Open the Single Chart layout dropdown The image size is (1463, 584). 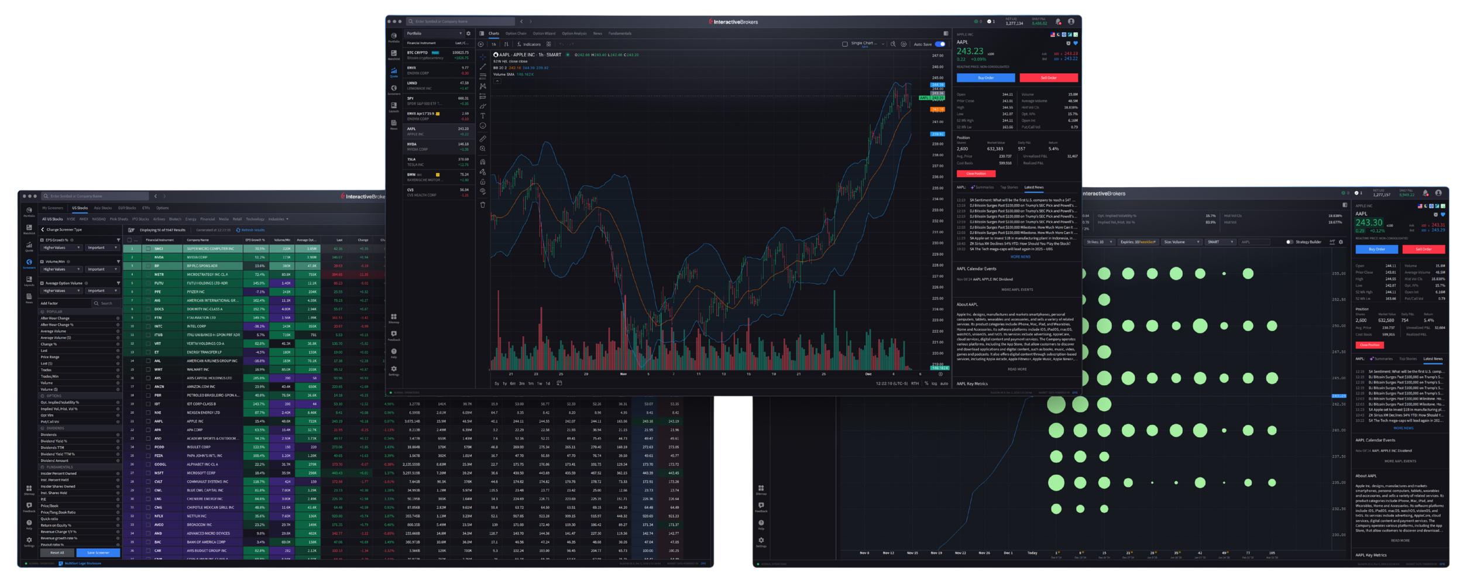pos(867,44)
